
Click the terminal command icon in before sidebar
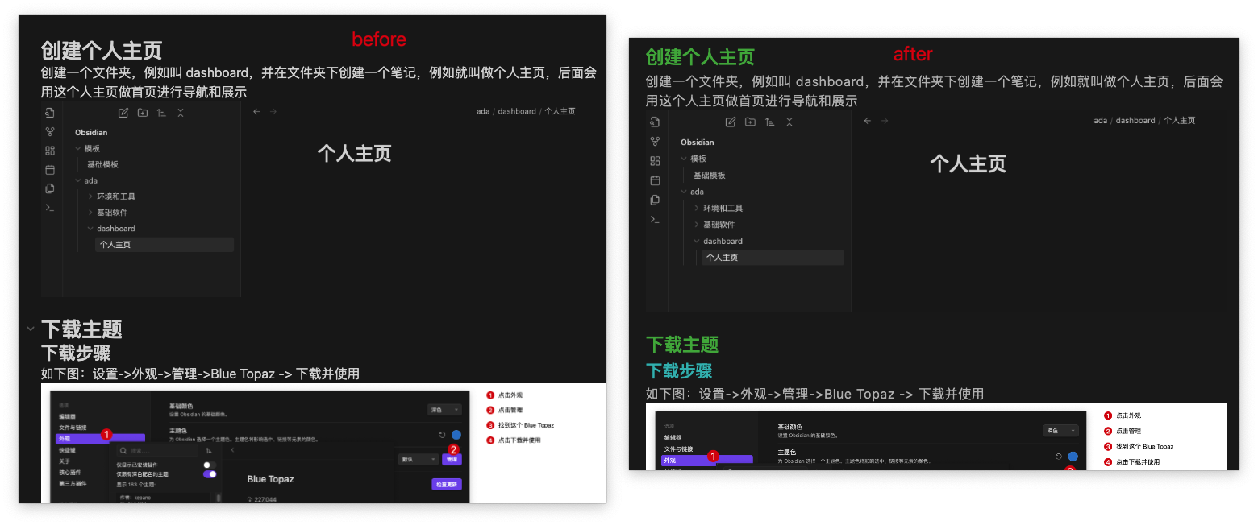click(x=50, y=208)
